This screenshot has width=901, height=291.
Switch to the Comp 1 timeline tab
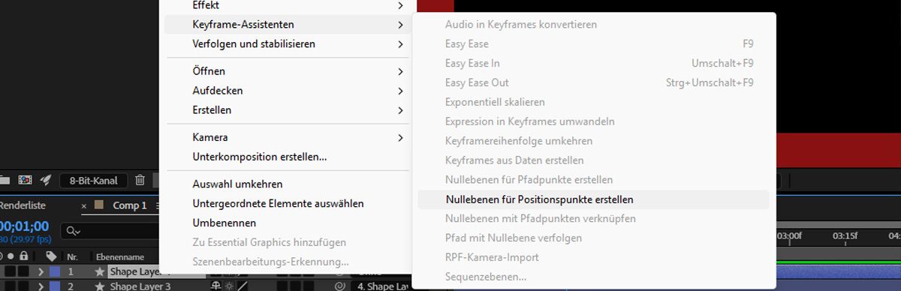pyautogui.click(x=130, y=205)
